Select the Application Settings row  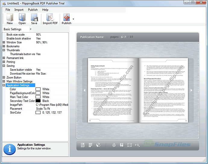[x=20, y=85]
